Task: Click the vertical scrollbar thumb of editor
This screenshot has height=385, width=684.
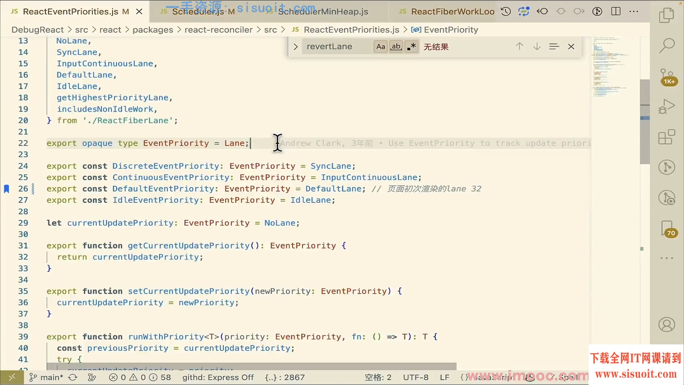Action: [x=645, y=121]
